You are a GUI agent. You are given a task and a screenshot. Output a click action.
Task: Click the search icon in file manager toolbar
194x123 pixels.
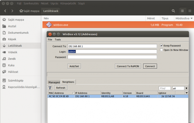(x=173, y=11)
